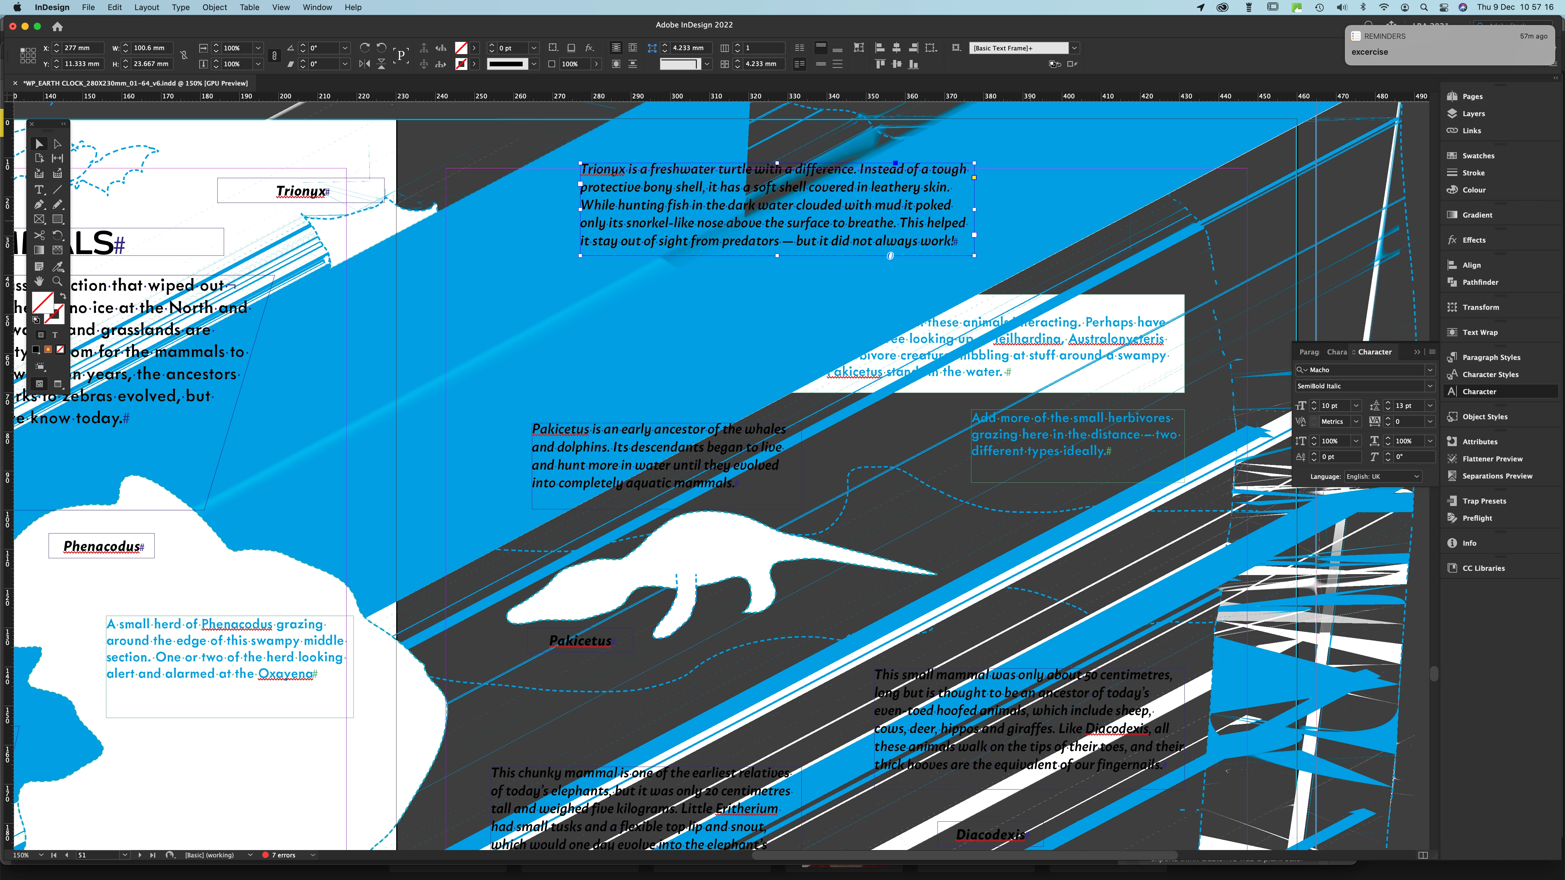Screen dimensions: 1565x880
Task: Switch to the Parag panel tab
Action: click(x=1309, y=352)
